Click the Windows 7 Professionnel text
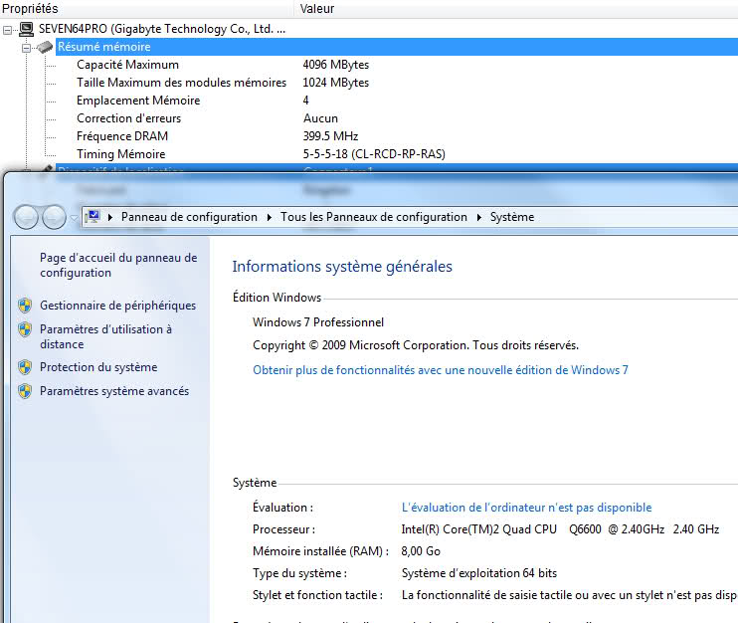 click(x=318, y=322)
